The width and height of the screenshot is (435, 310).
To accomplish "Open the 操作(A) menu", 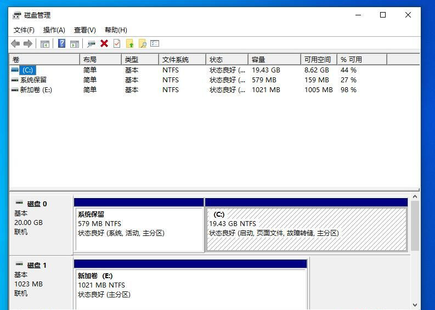I will pos(54,30).
